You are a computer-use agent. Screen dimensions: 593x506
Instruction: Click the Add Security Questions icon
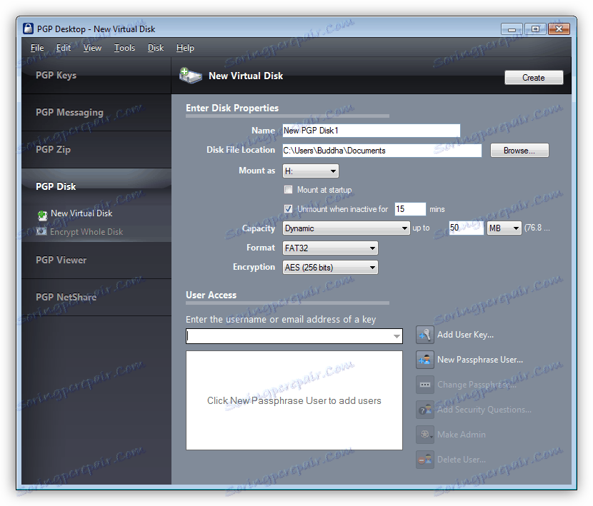click(x=424, y=410)
